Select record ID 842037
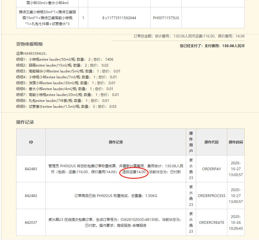 coord(31,223)
